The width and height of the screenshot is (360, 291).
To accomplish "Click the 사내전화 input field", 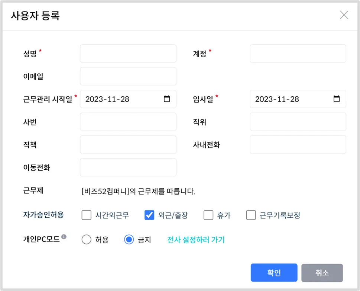I will pyautogui.click(x=298, y=144).
